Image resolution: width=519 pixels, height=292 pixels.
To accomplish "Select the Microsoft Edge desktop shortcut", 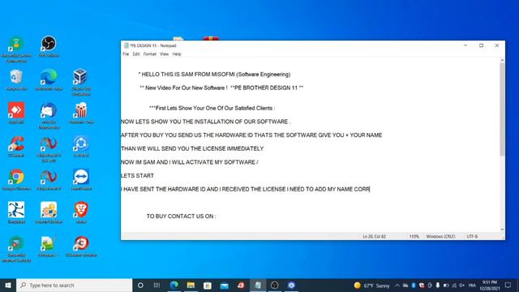I will [x=49, y=79].
